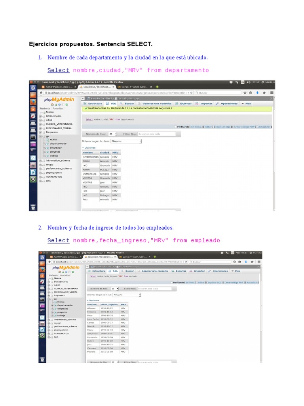
Task: Select CLINICA_VETERINARIA database in the departamento screenshot
Action: click(59, 124)
